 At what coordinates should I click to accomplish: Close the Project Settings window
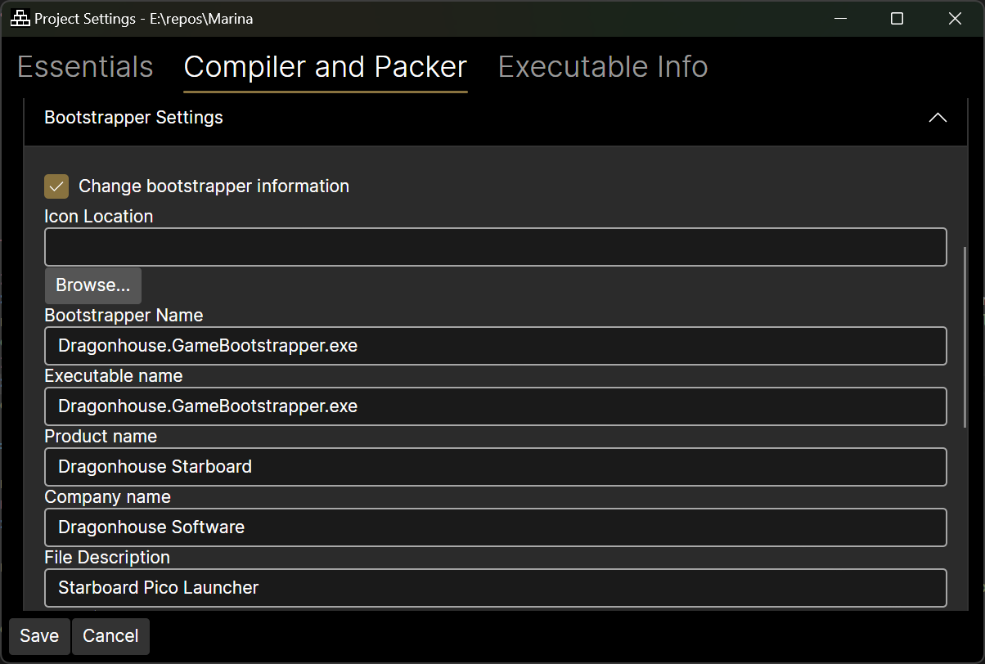pos(955,19)
